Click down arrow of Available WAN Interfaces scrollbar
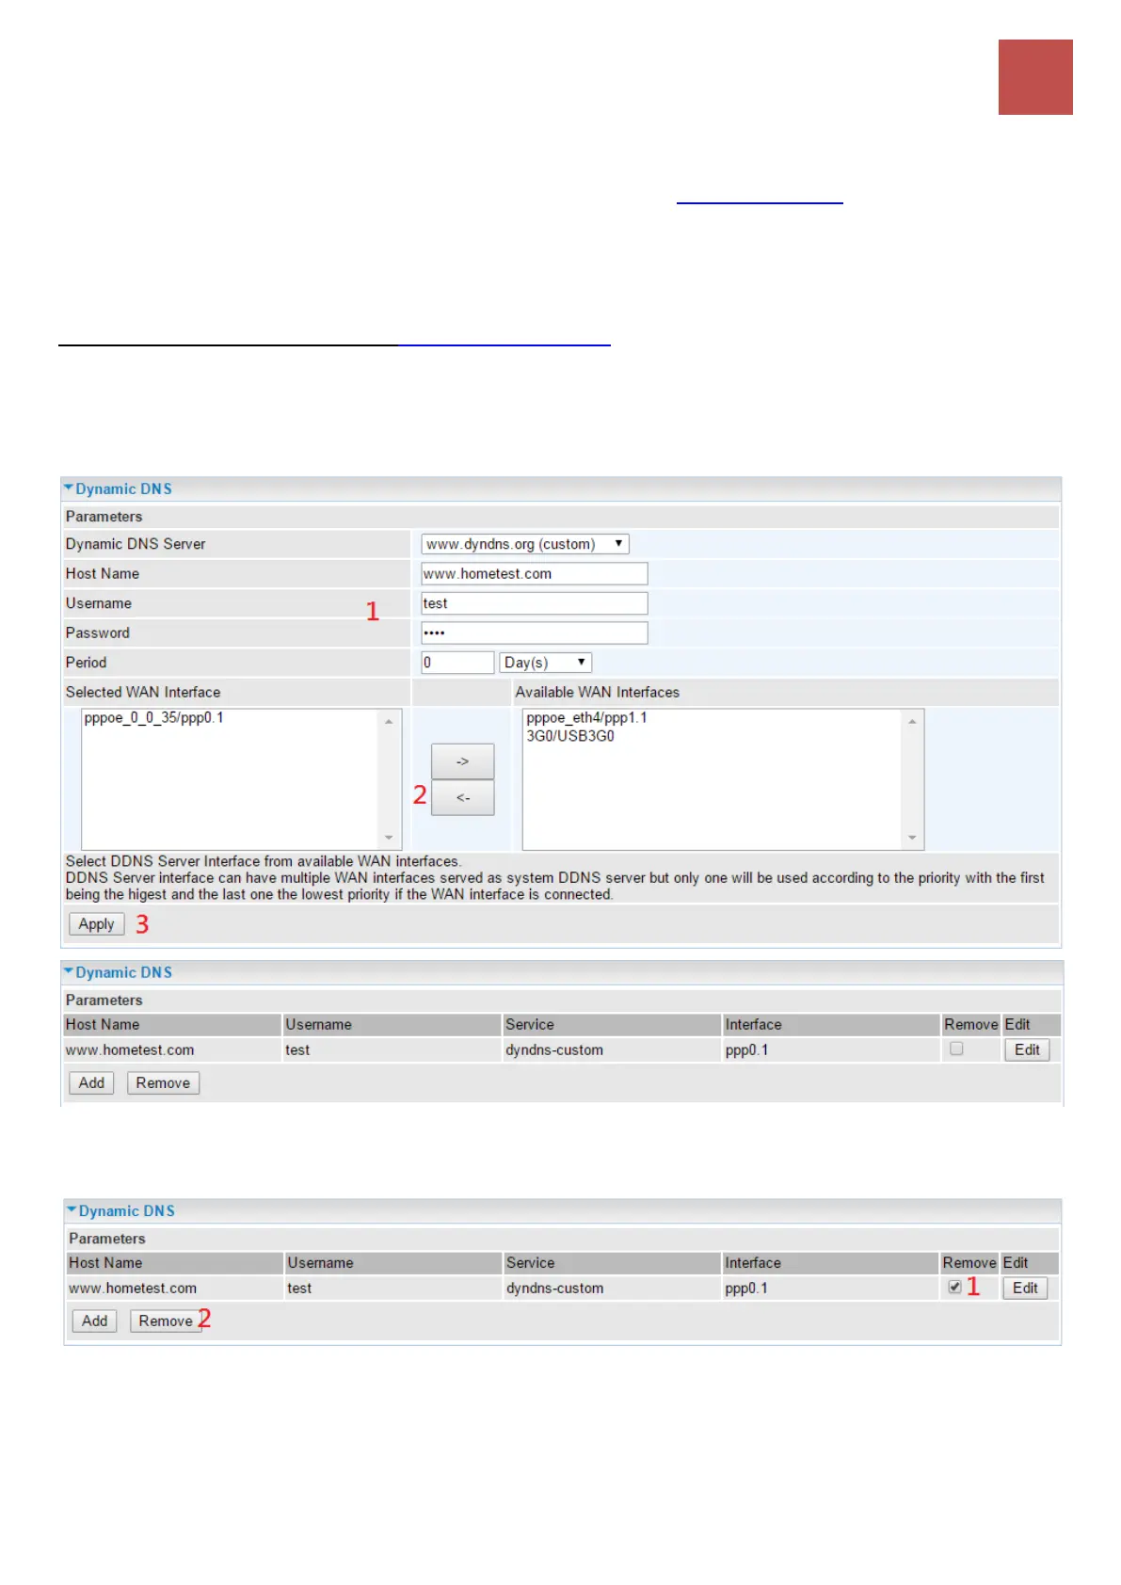Screen dimensions: 1121x1585 click(912, 838)
